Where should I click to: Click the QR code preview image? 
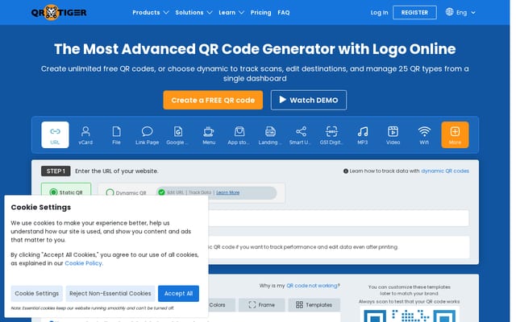tap(410, 314)
